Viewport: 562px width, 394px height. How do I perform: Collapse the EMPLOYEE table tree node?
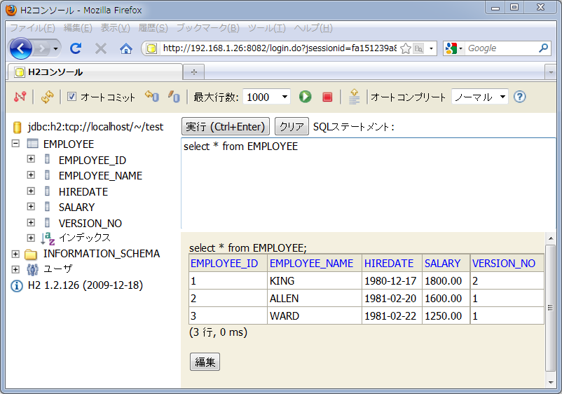[x=15, y=144]
